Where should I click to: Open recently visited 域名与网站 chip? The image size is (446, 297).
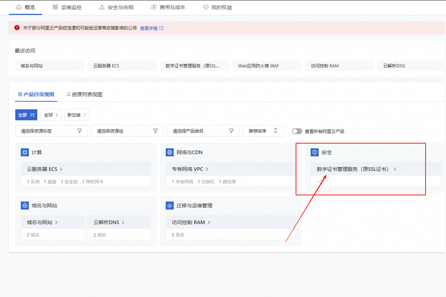pos(50,66)
